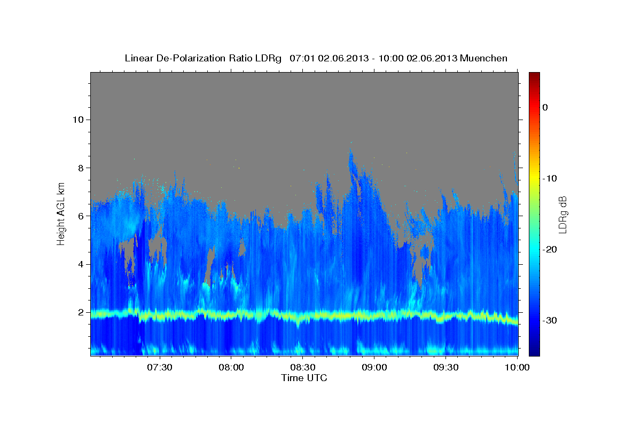
Task: Click the plot title beginning "Linear De-Polarization Ratio LDRg"
Action: tap(316, 58)
